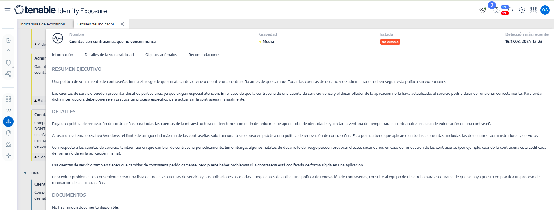Viewport: 554px width, 210px height.
Task: Select the Recomendaciones tab
Action: (x=204, y=55)
